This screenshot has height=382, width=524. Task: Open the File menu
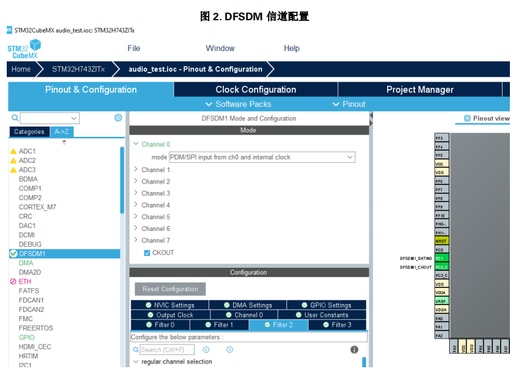(x=134, y=48)
